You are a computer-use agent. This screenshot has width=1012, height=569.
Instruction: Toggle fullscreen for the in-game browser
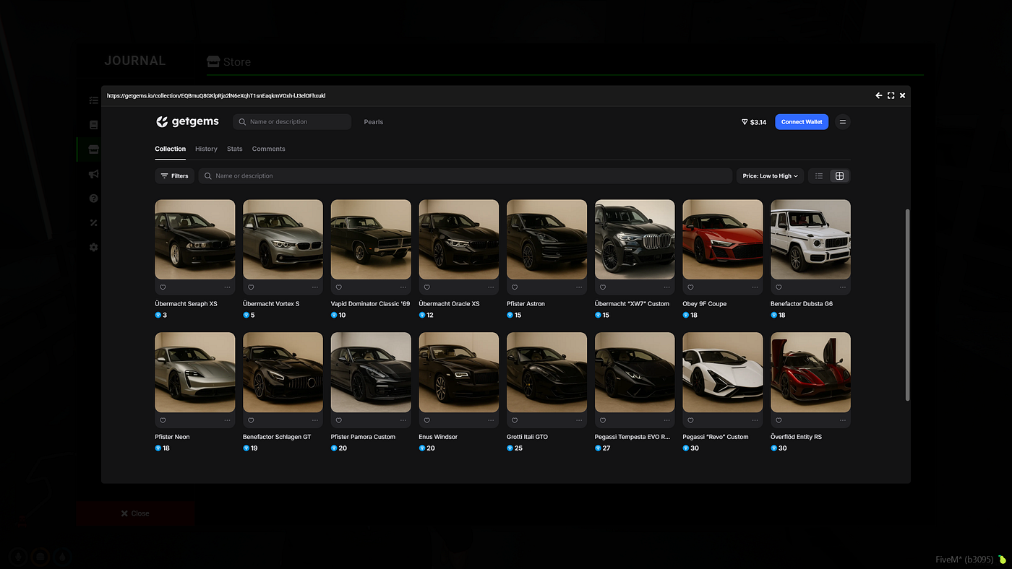pyautogui.click(x=891, y=95)
